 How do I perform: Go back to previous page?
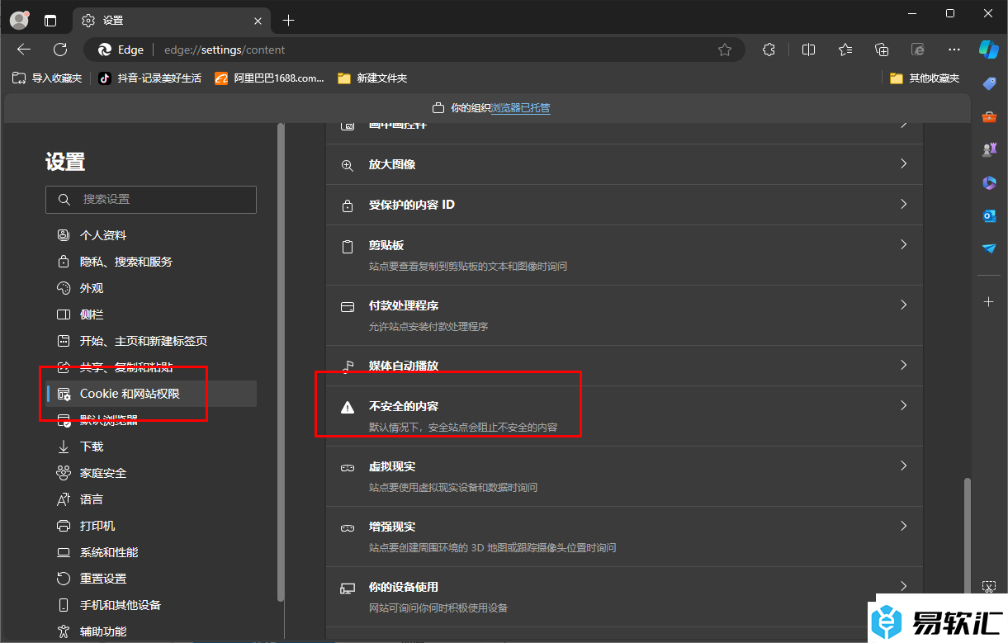(x=24, y=50)
